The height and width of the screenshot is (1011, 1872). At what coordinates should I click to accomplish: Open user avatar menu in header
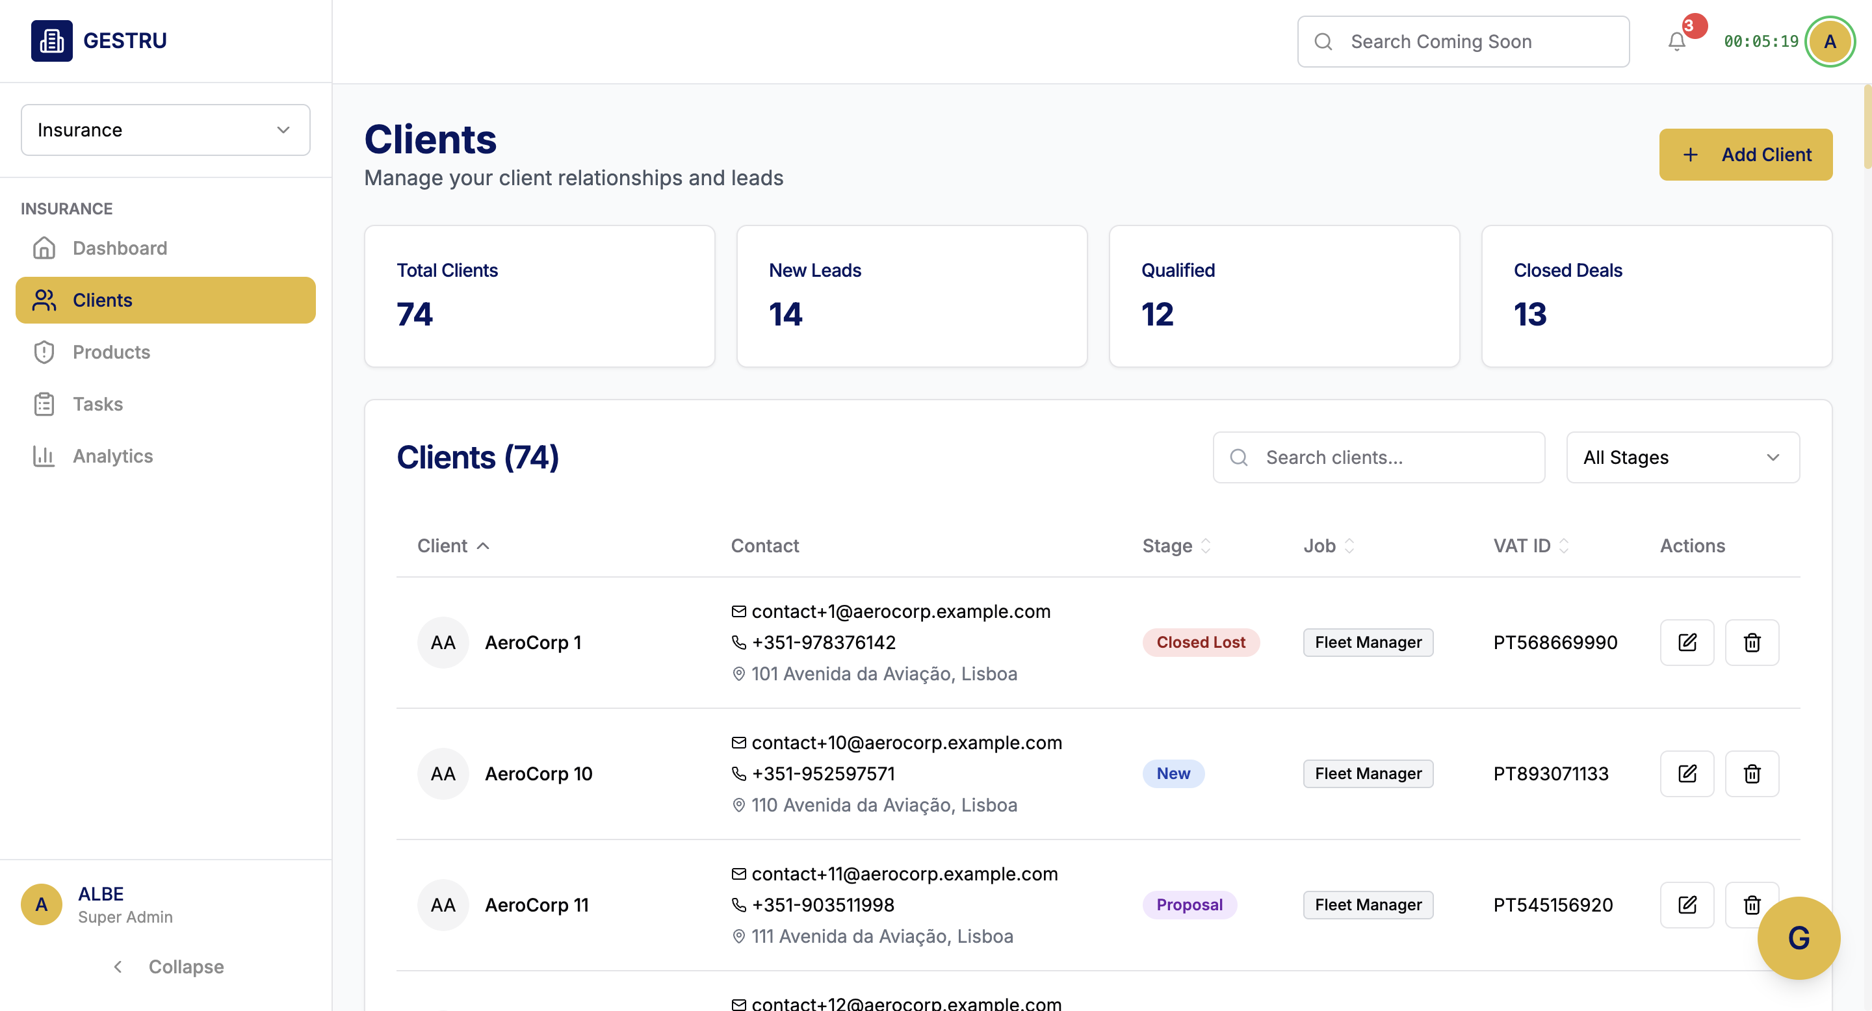tap(1829, 42)
